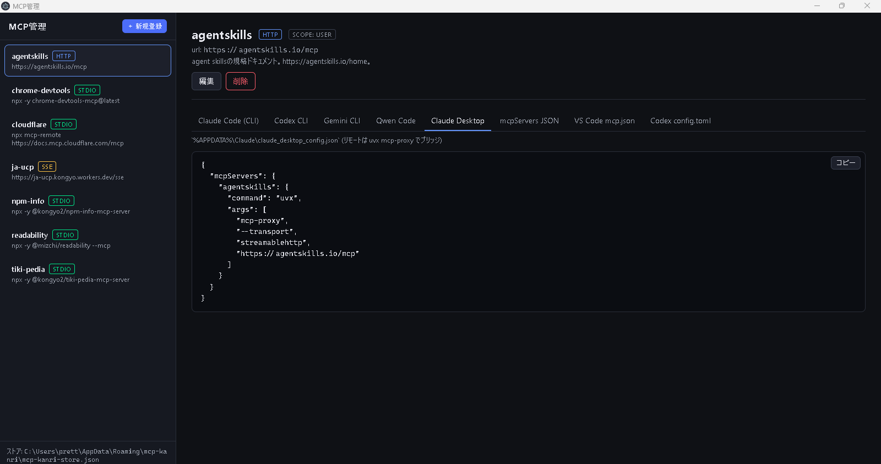
Task: Click the "mcp-proxy" argument line
Action: point(262,221)
